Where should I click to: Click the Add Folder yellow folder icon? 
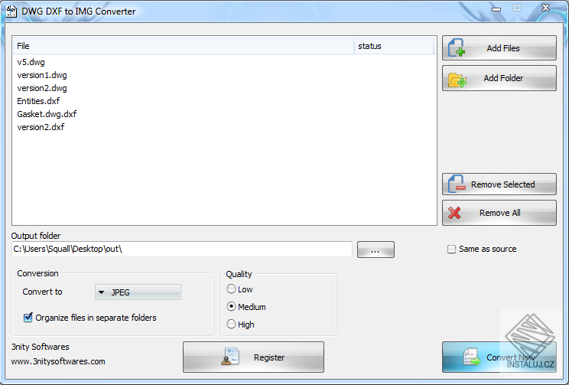tap(457, 80)
